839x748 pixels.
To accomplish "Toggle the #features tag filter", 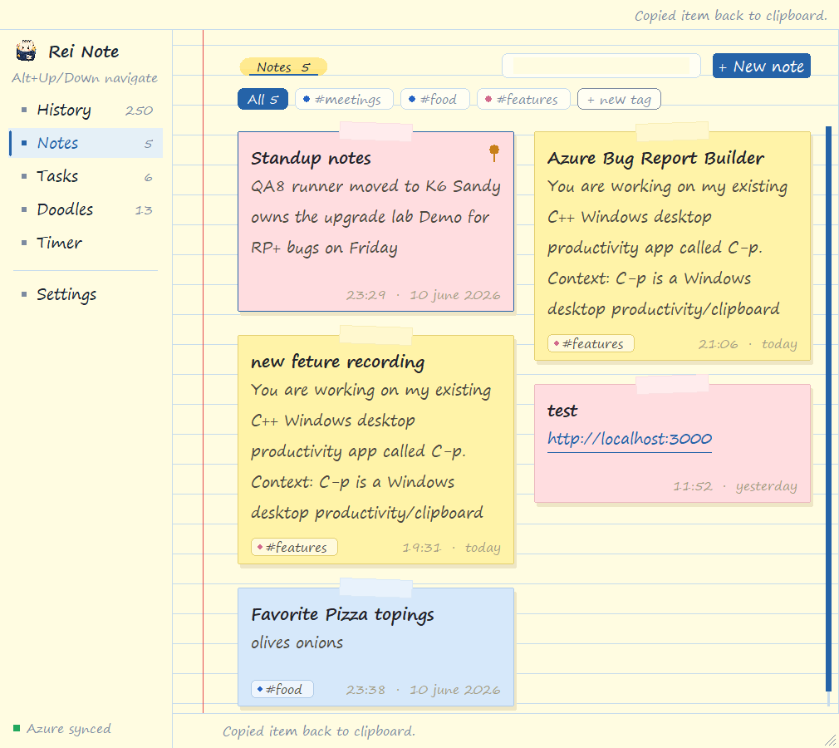I will [523, 99].
